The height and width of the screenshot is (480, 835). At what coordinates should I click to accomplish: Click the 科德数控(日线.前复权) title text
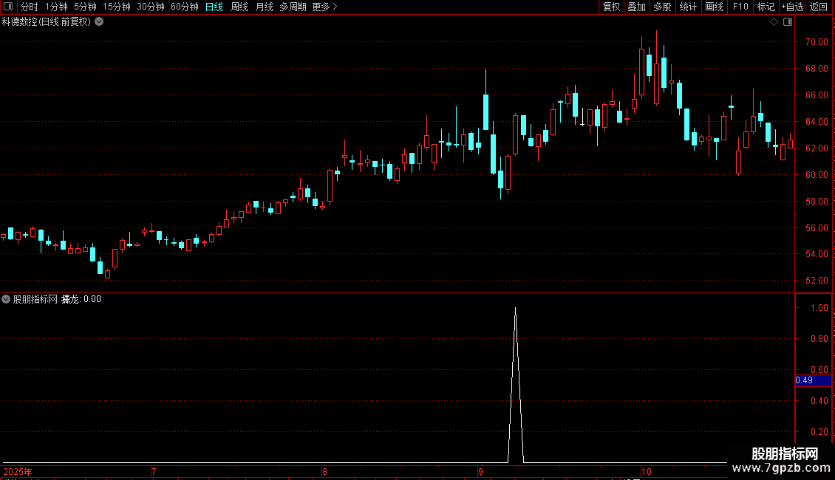pos(47,22)
